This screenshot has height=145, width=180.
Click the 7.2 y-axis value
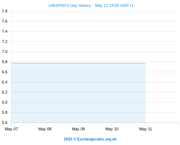pos(5,42)
